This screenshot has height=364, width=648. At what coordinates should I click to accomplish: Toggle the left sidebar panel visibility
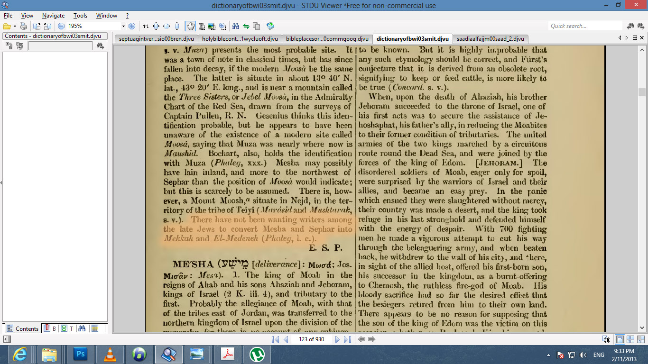coord(7,339)
